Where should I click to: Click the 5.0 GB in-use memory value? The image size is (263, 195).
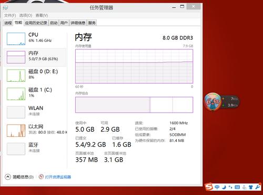coord(85,129)
